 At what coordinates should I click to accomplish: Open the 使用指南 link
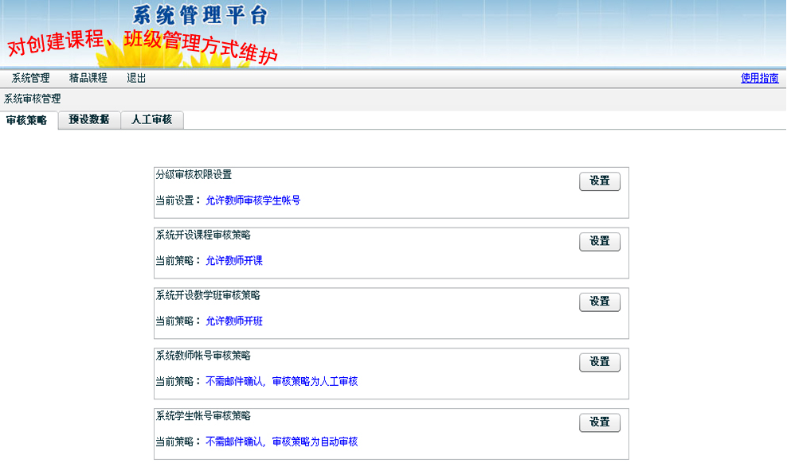pos(759,78)
